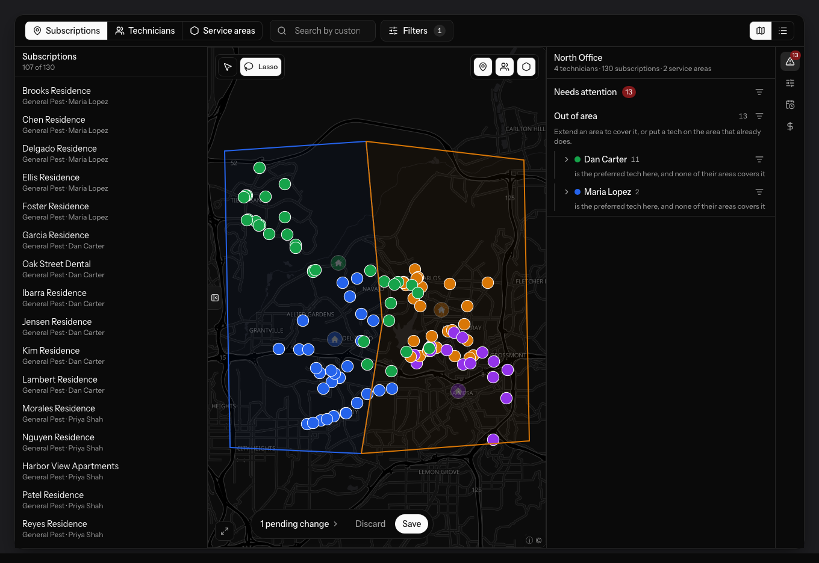The height and width of the screenshot is (563, 819).
Task: Collapse the left sidebar panel
Action: tap(215, 298)
